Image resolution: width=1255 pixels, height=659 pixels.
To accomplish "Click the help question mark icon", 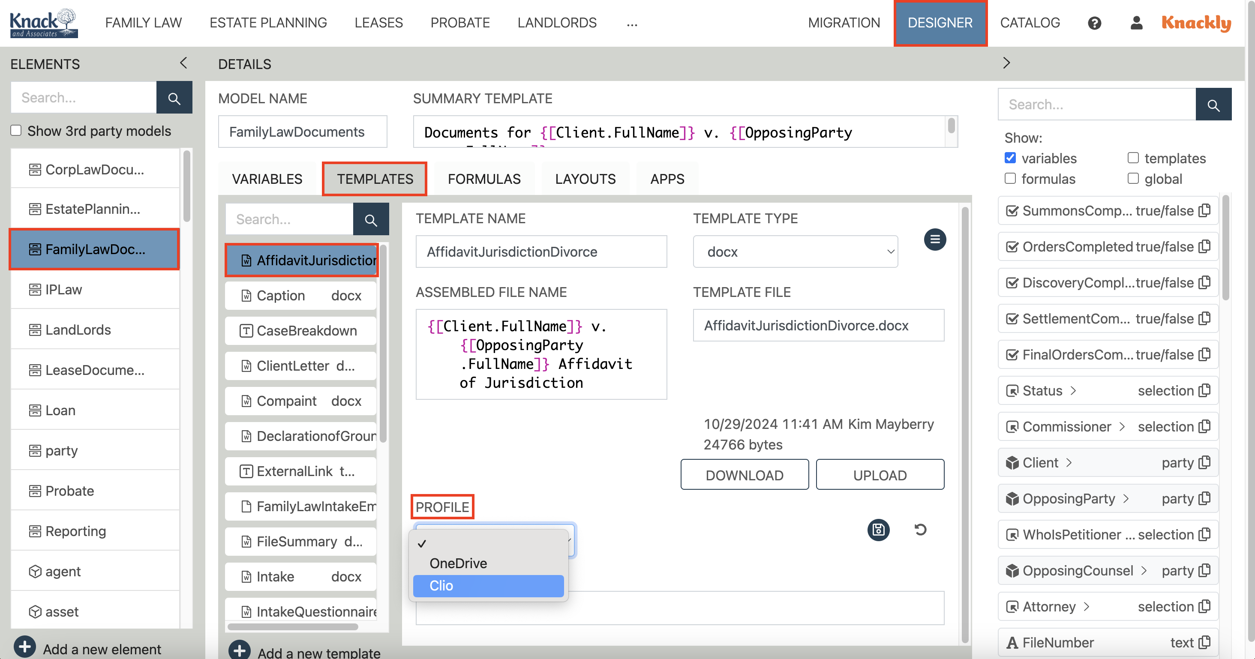I will (1094, 23).
